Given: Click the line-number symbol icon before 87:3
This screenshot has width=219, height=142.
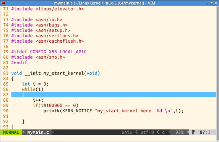Looking at the screenshot, I should pos(193,132).
